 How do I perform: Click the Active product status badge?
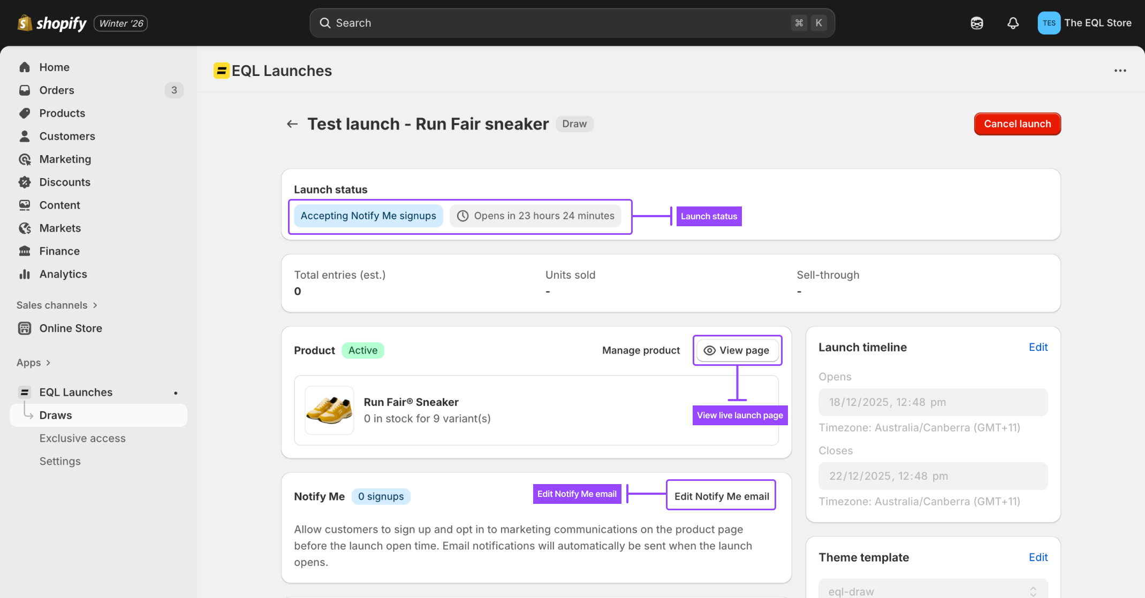[363, 350]
